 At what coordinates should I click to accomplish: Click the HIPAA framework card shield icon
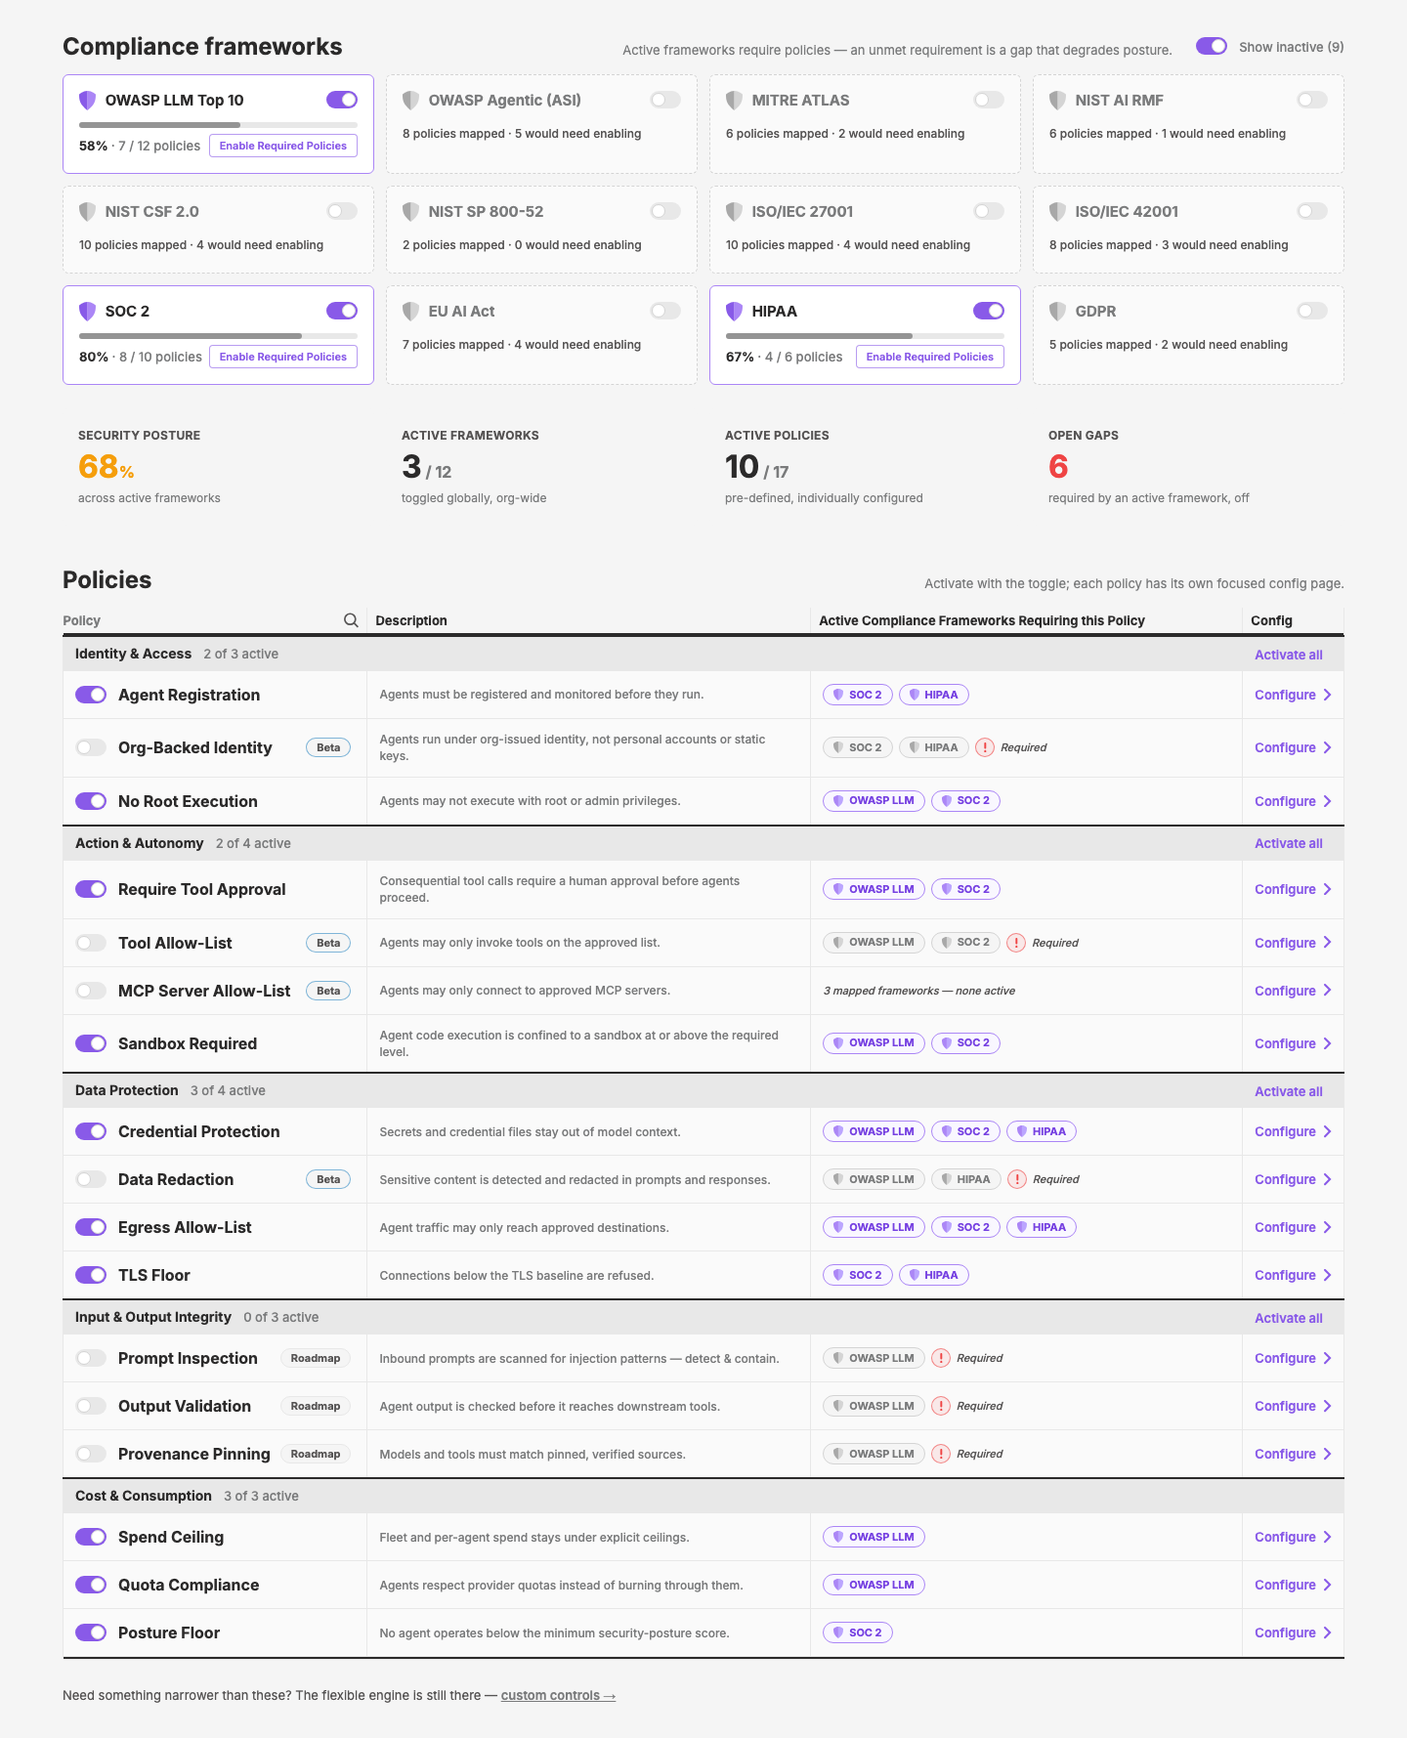[735, 311]
